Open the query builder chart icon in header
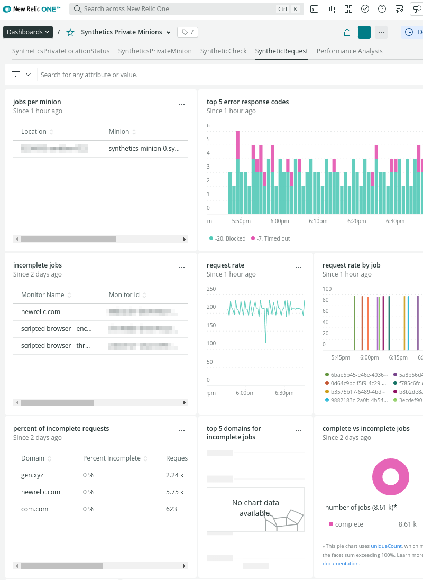This screenshot has width=423, height=580. click(x=332, y=8)
